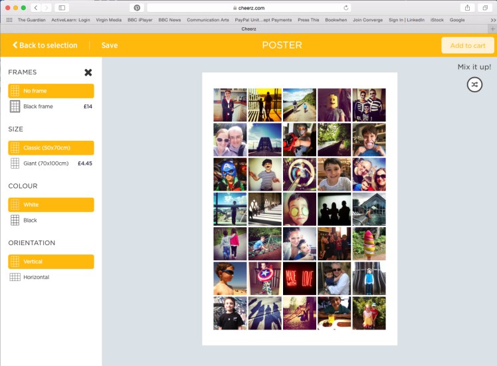This screenshot has width=497, height=366.
Task: Choose Giant (70x100cm) size
Action: click(51, 163)
